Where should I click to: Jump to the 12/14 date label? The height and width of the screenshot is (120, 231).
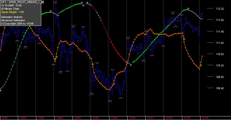(169, 118)
